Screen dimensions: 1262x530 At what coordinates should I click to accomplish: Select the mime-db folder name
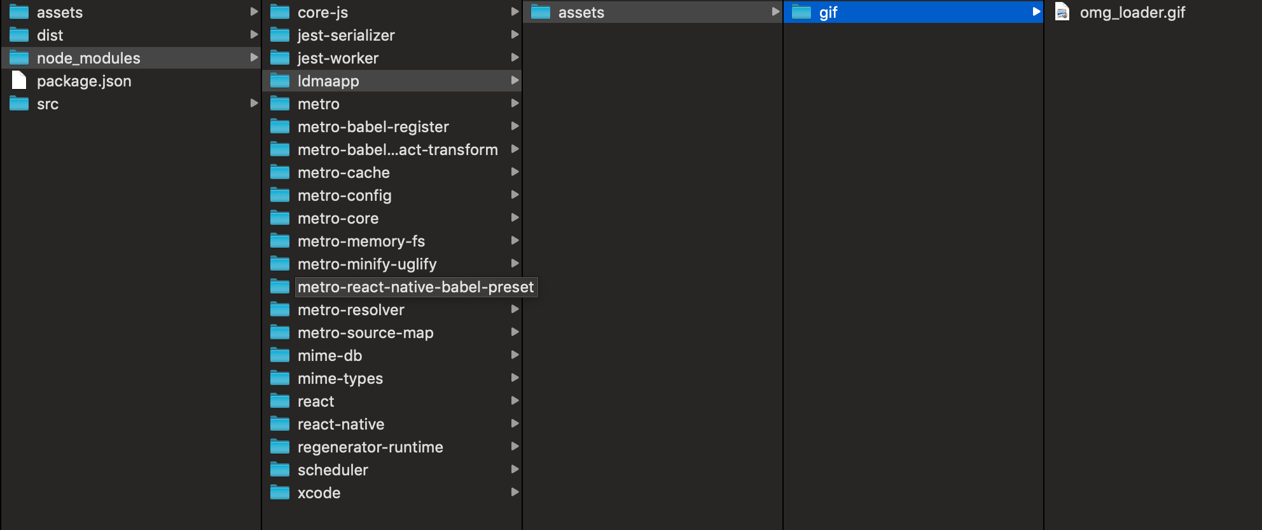[329, 355]
